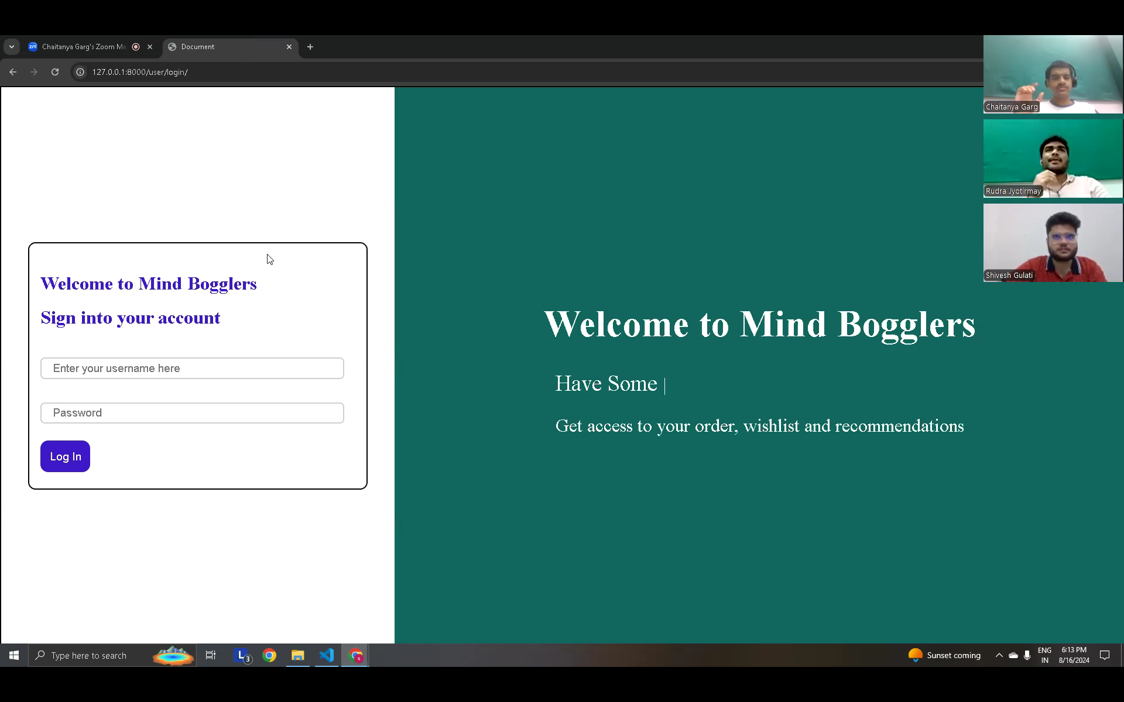1124x702 pixels.
Task: Show hidden system tray icons
Action: (999, 656)
